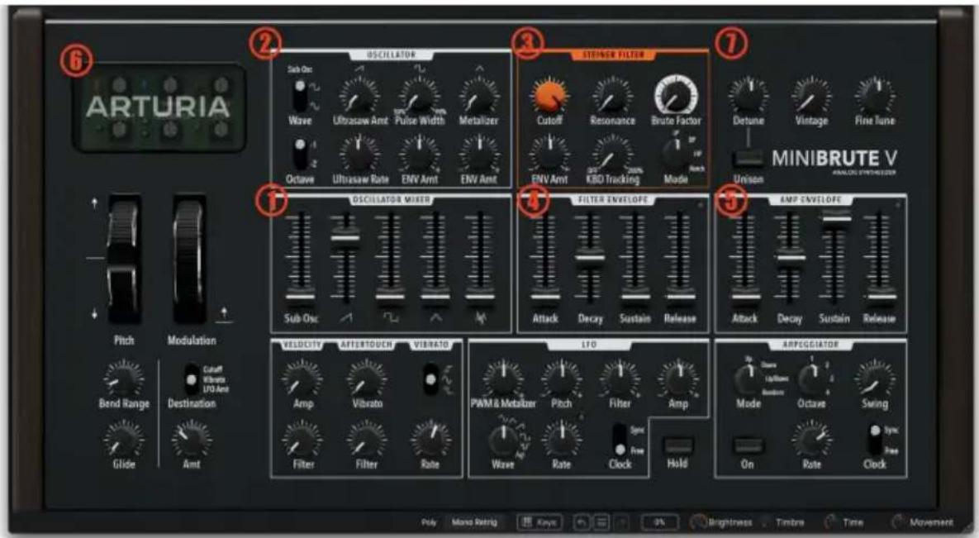
Task: Flip the Modulation Destination switch
Action: (191, 379)
